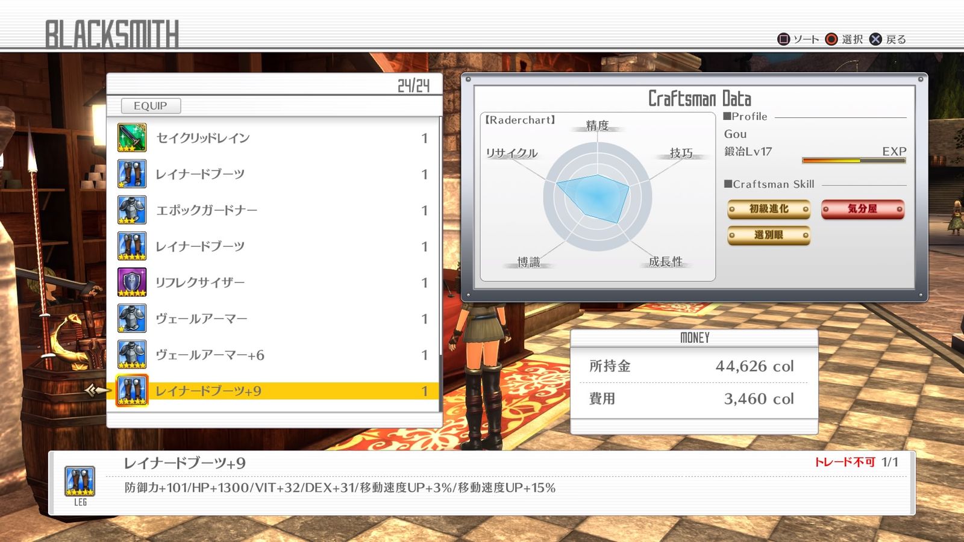
Task: Choose the ヴェールアーマー+6 armor icon
Action: (x=132, y=355)
